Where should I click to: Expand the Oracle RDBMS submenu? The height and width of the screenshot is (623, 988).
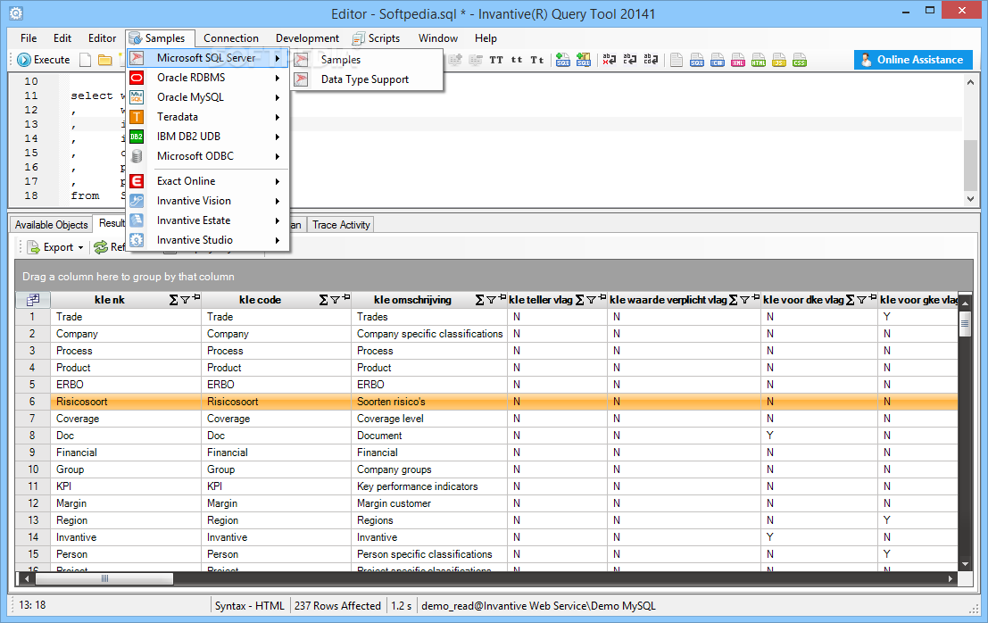[208, 78]
